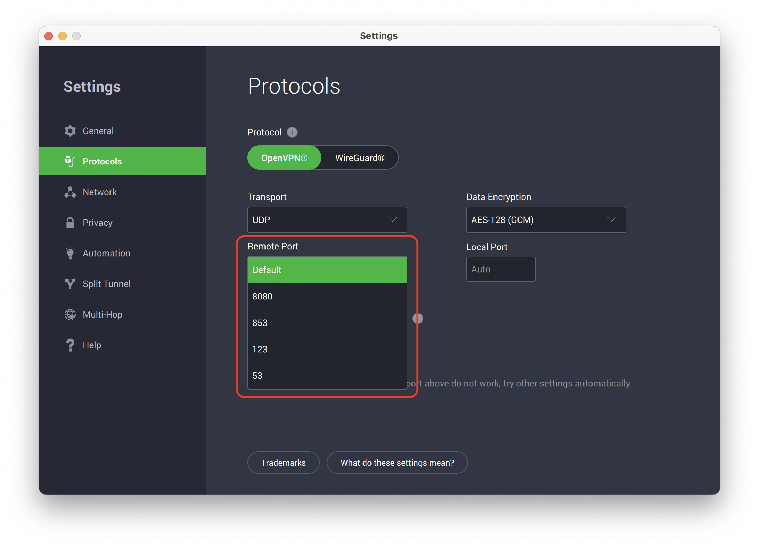
Task: Choose Default in Remote Port list
Action: pos(327,270)
